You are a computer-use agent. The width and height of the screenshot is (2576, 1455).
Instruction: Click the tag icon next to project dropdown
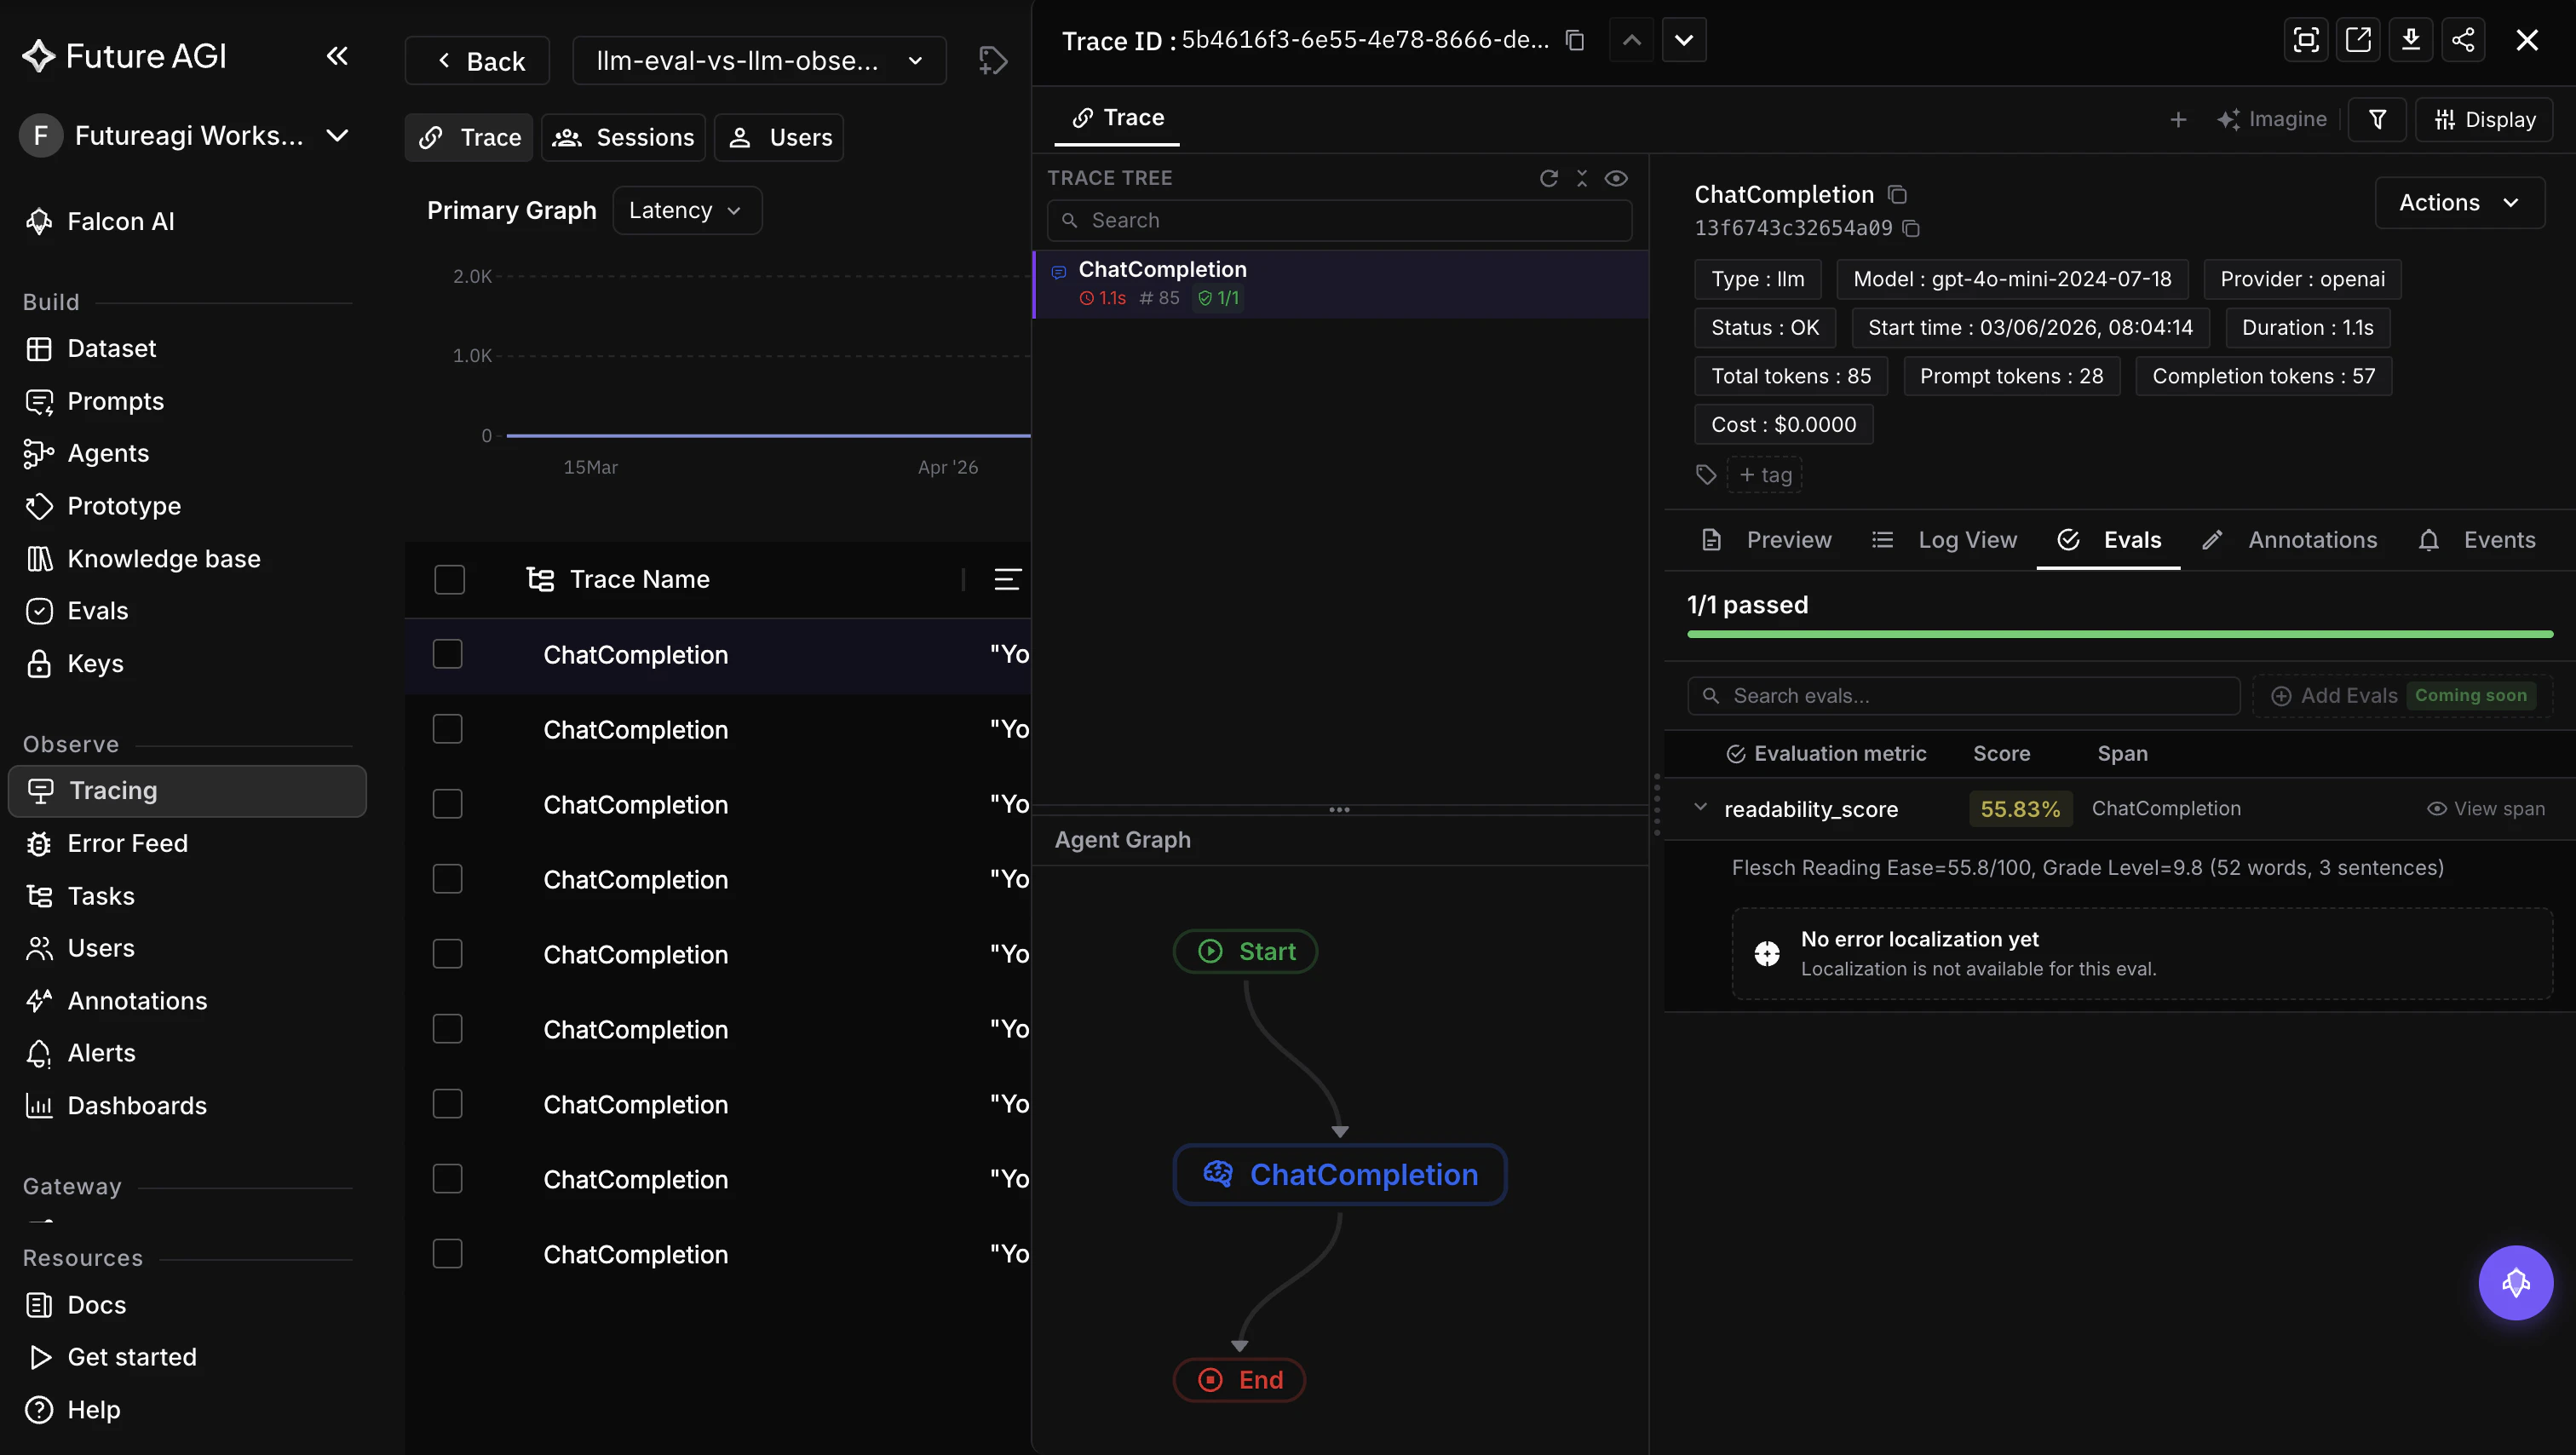tap(992, 61)
